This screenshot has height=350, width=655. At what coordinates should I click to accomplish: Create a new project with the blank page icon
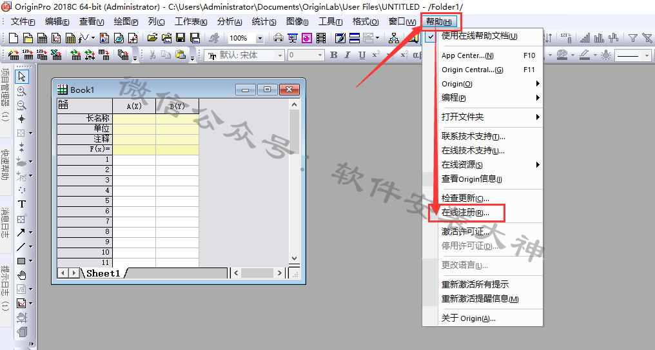14,39
